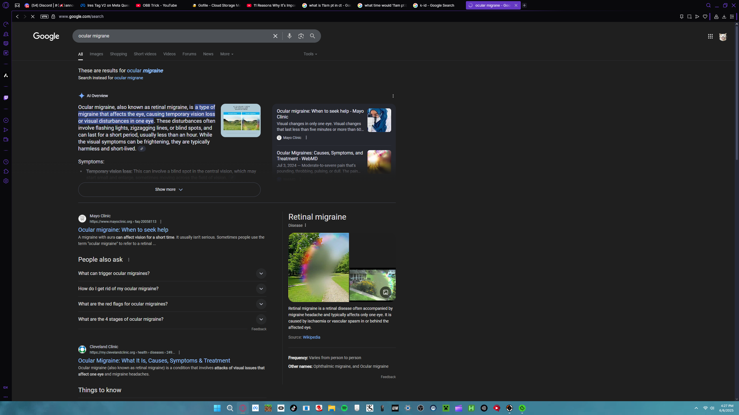Image resolution: width=739 pixels, height=415 pixels.
Task: Switch to Short videos tab
Action: [x=145, y=54]
